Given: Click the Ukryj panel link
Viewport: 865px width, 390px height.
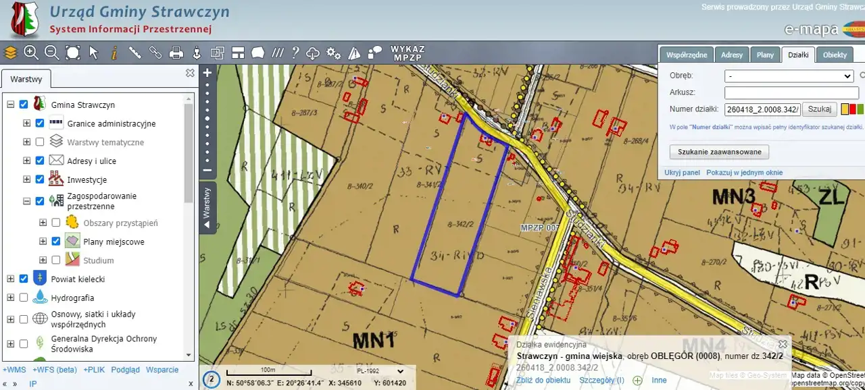Looking at the screenshot, I should pyautogui.click(x=682, y=173).
